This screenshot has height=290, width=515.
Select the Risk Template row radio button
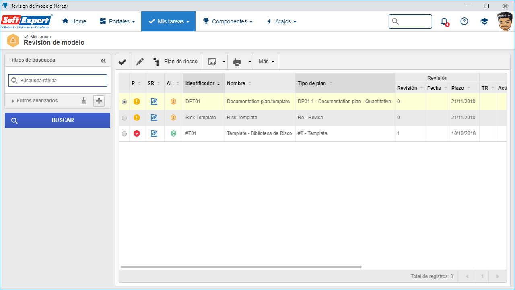pyautogui.click(x=124, y=118)
